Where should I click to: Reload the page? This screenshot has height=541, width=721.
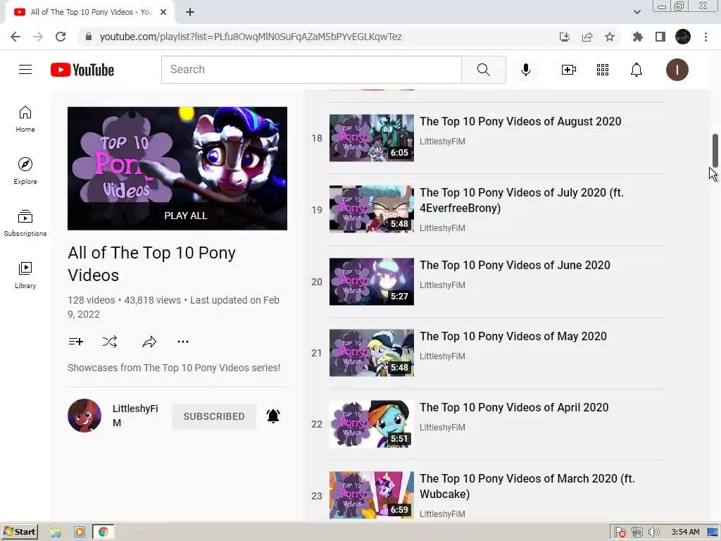point(61,37)
